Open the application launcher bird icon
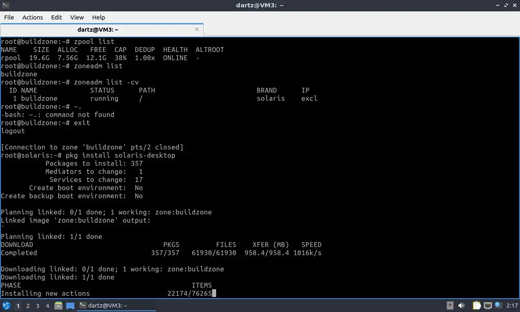The height and width of the screenshot is (312, 520). [6, 305]
